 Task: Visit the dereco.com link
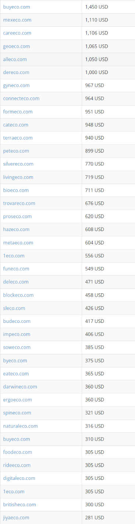(x=16, y=72)
